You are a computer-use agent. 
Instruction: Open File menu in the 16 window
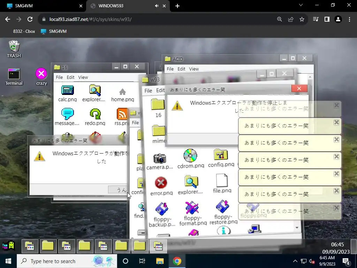click(59, 77)
